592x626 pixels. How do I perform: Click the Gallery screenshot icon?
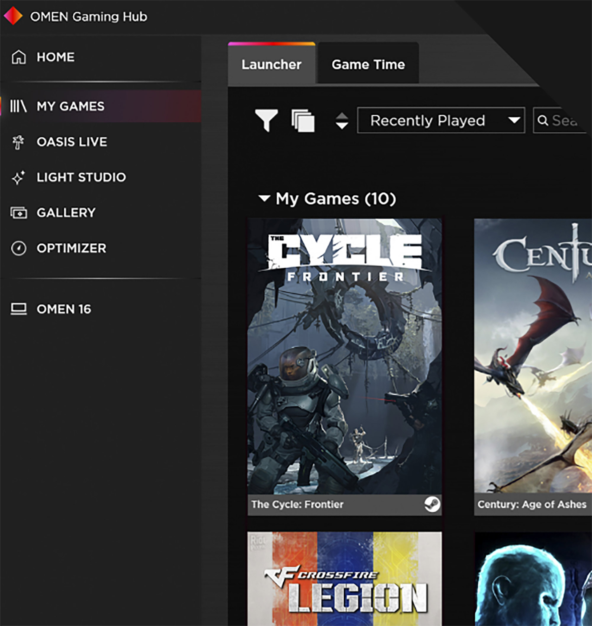(19, 213)
